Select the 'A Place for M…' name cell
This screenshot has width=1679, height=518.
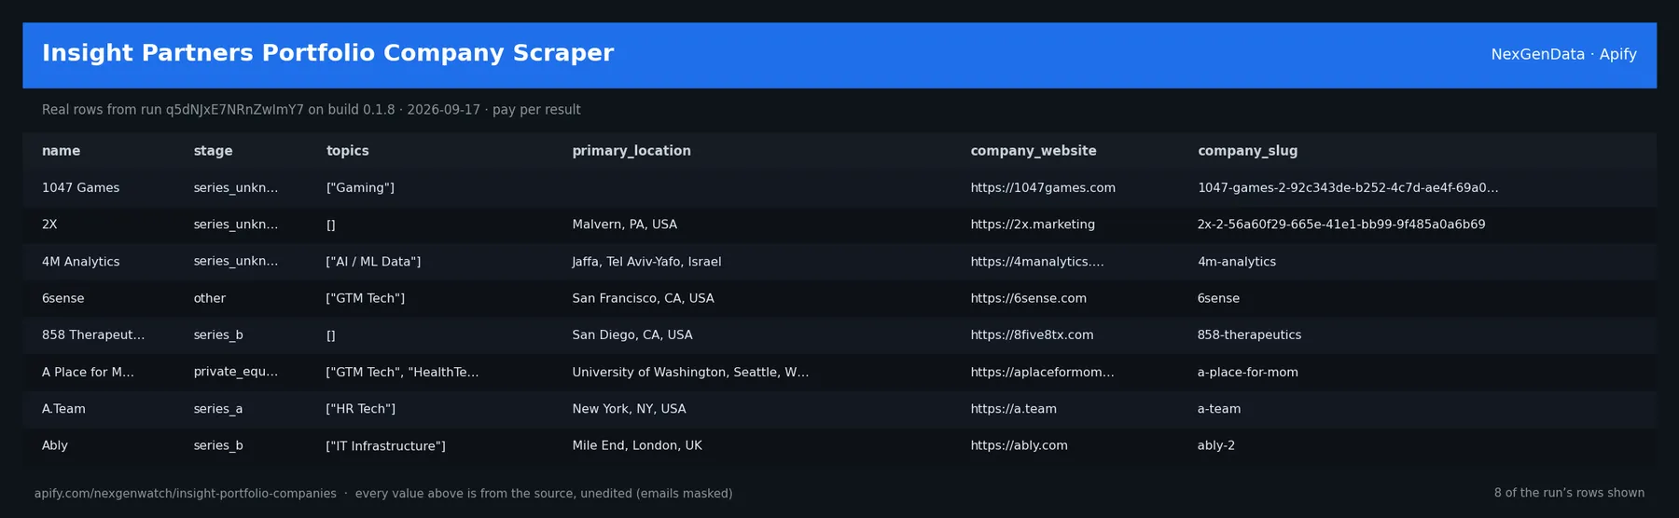tap(88, 372)
